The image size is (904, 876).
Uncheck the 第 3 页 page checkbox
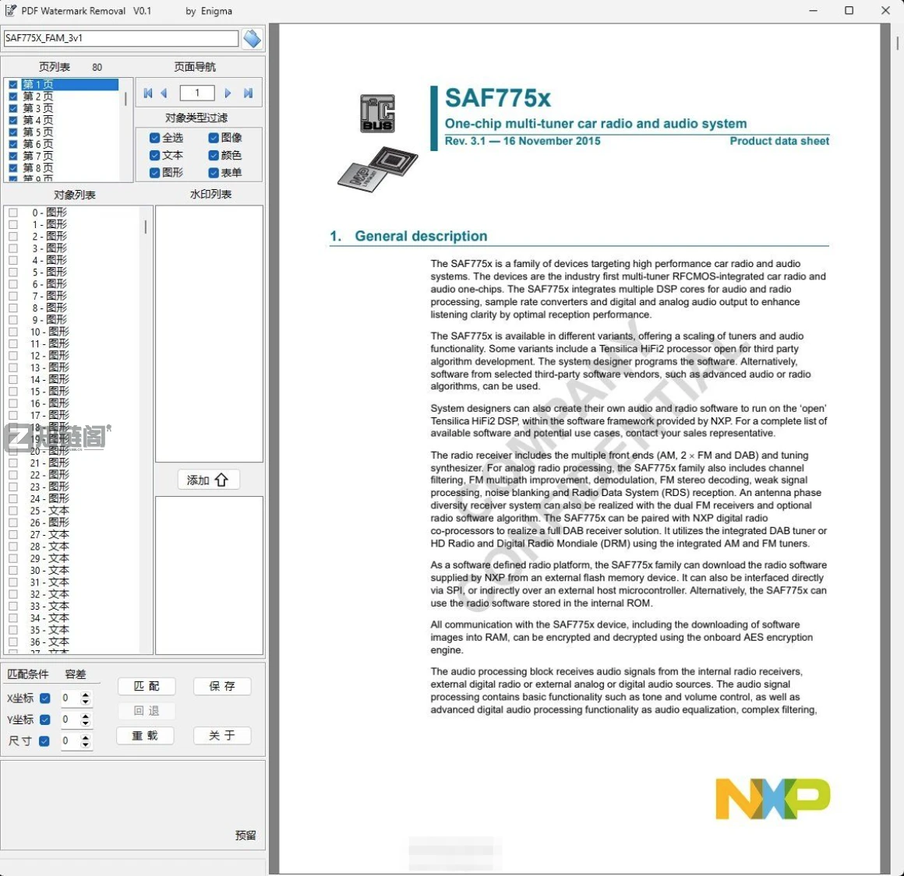(x=13, y=108)
